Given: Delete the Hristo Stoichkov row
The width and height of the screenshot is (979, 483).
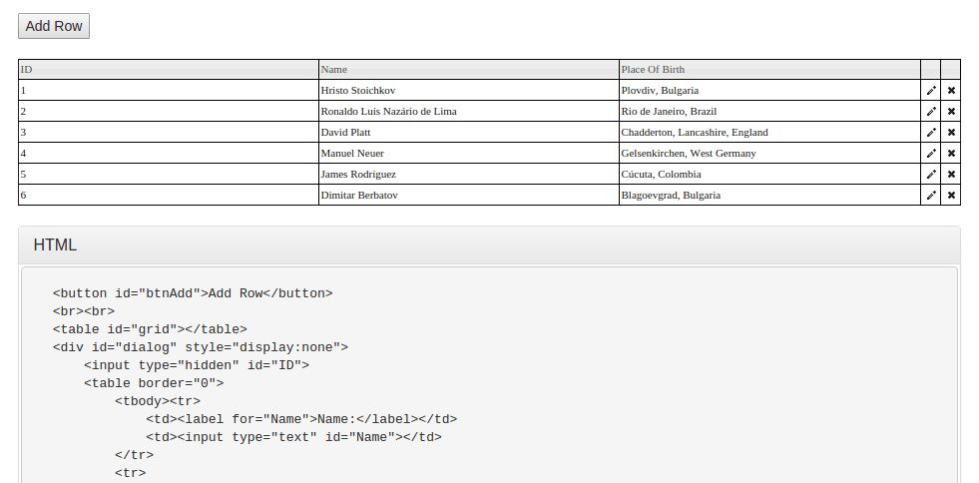Looking at the screenshot, I should 951,90.
